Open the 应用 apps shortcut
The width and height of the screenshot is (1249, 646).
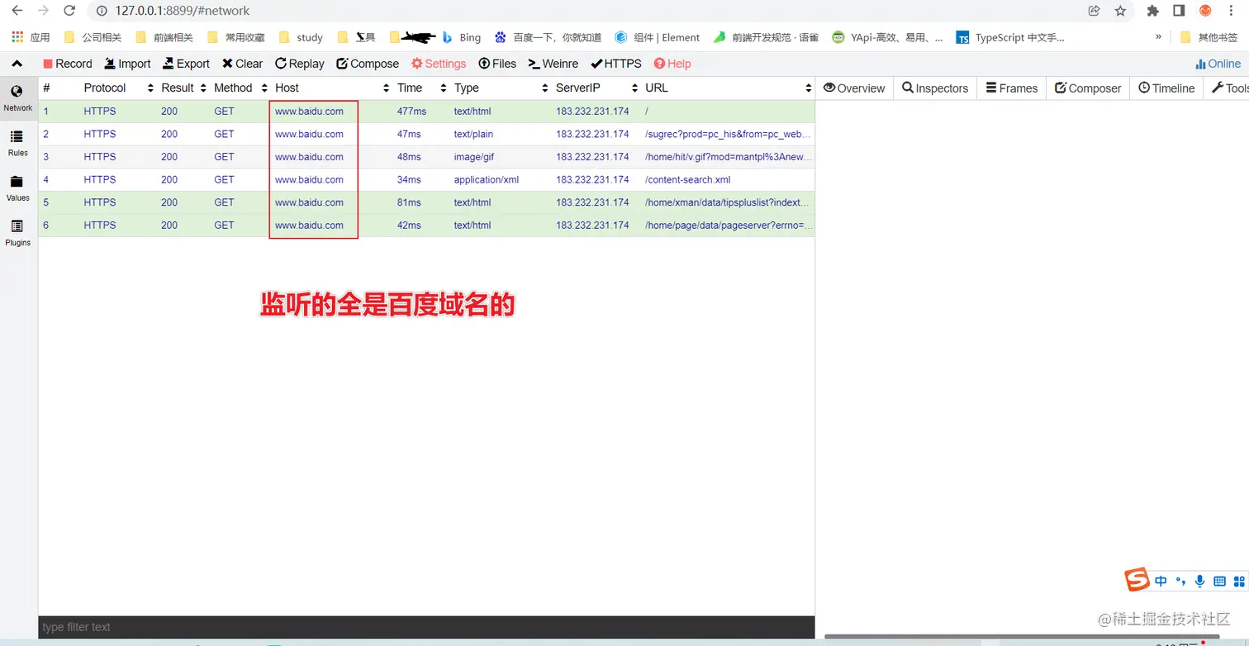click(31, 37)
